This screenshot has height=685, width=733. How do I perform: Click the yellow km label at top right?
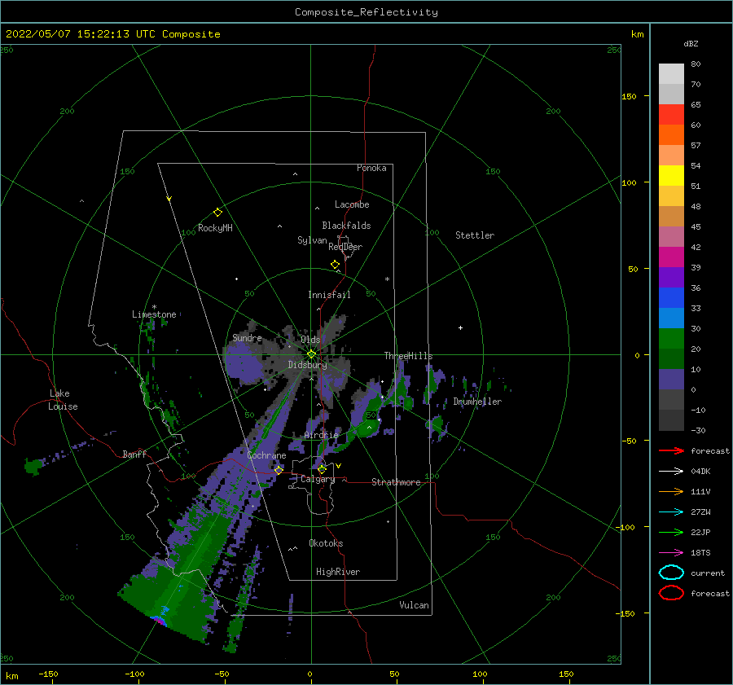point(637,34)
